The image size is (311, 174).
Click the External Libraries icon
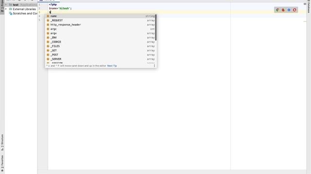pos(11,9)
